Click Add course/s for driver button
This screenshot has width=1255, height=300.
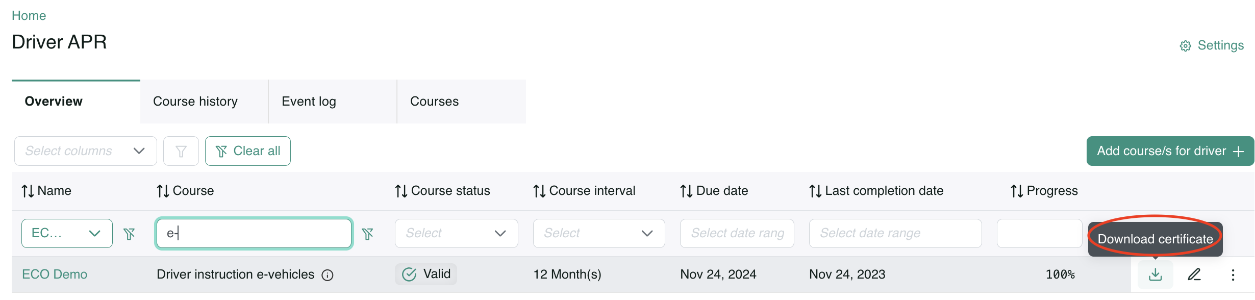click(1170, 151)
